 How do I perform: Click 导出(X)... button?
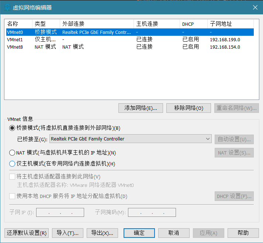(x=102, y=233)
